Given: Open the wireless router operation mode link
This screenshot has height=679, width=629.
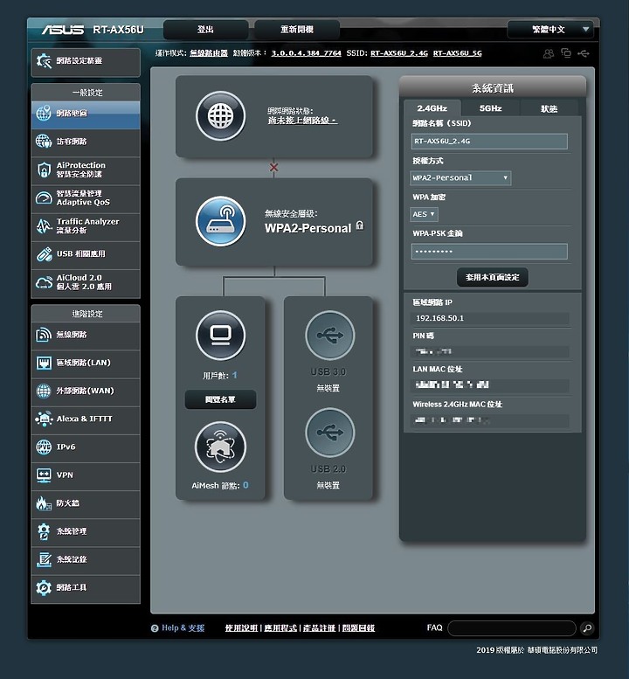Looking at the screenshot, I should 209,53.
